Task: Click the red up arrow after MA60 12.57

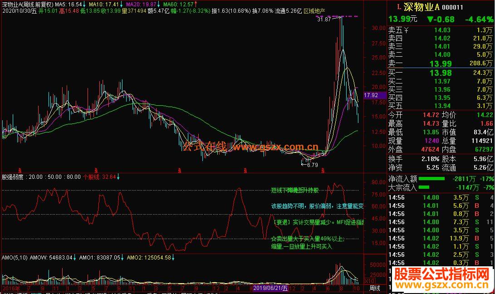Action: coord(196,5)
